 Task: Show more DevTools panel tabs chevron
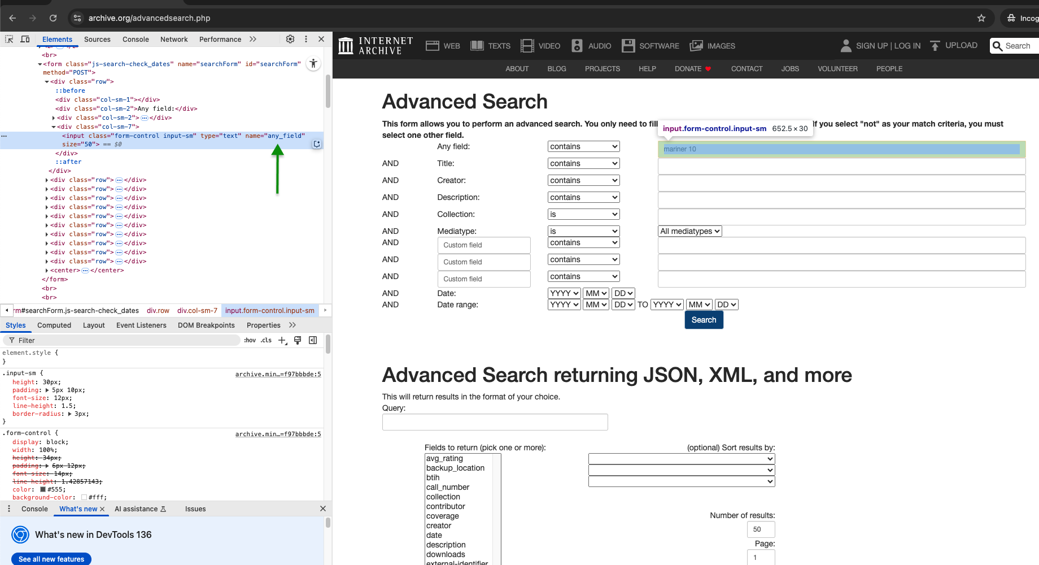coord(253,39)
